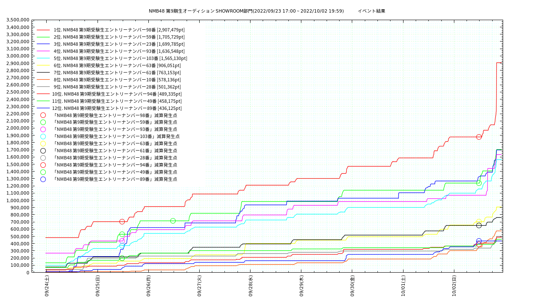538x302 pixels.
Task: Click the y-axis label 1,000,000
Action: 18,200
